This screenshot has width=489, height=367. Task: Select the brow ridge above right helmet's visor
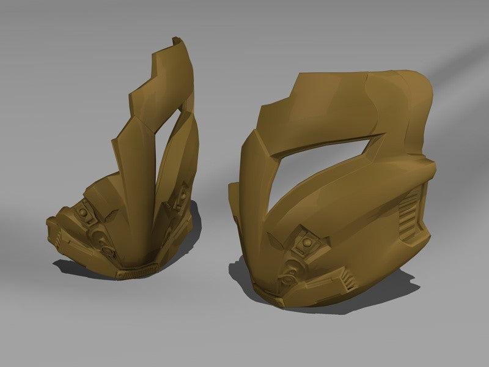[x=325, y=142]
